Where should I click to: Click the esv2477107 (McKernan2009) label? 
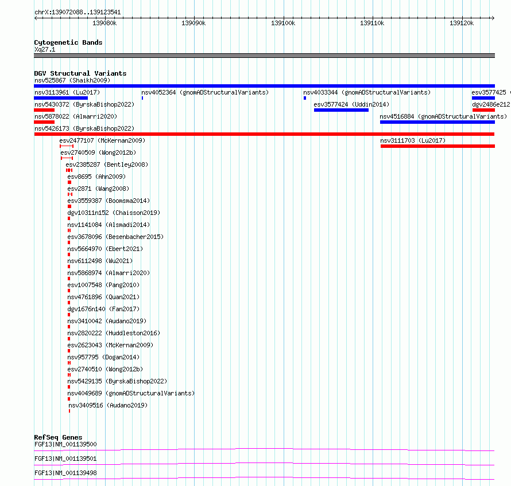(x=102, y=140)
